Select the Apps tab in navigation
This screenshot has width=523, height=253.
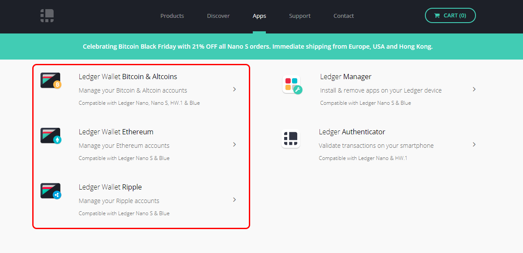click(x=259, y=16)
